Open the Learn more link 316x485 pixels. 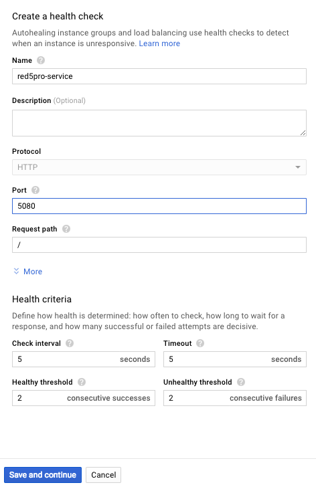[159, 43]
